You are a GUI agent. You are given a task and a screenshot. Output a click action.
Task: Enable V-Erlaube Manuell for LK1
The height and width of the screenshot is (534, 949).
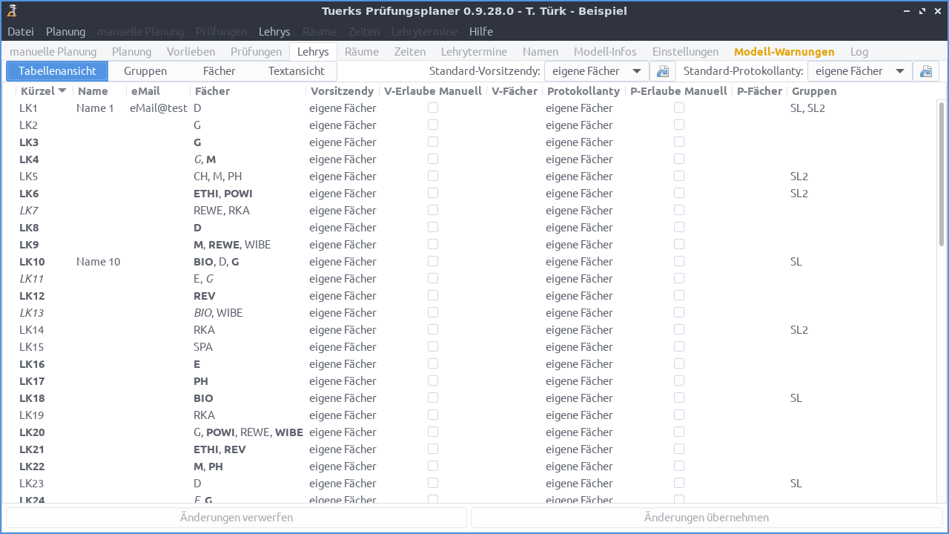click(432, 107)
